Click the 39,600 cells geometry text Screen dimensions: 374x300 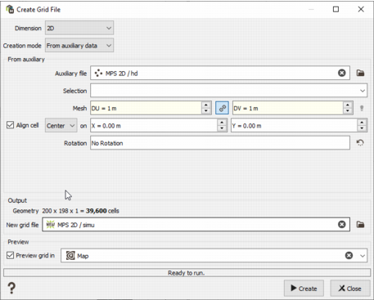coord(102,211)
